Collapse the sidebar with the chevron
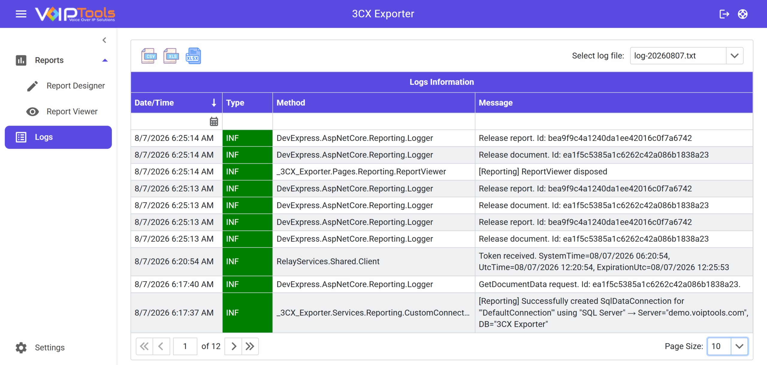Viewport: 767px width, 365px height. (x=104, y=40)
